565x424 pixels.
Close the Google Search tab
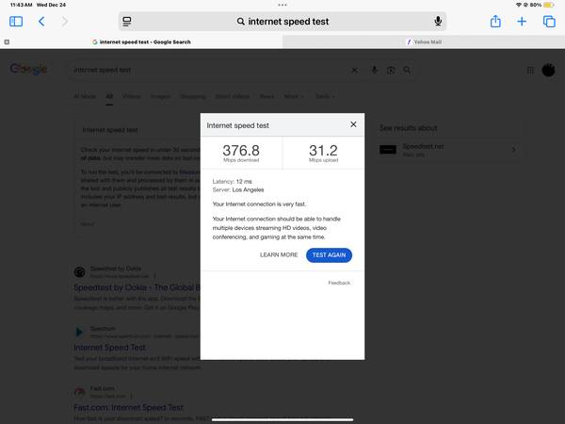pyautogui.click(x=7, y=42)
